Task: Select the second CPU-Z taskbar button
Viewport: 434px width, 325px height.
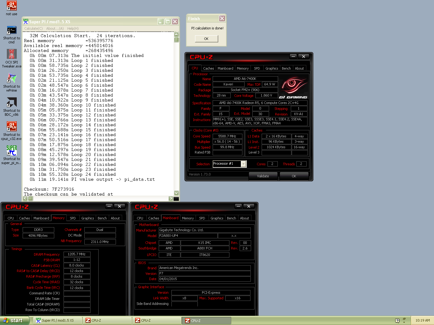Action: tap(157, 320)
